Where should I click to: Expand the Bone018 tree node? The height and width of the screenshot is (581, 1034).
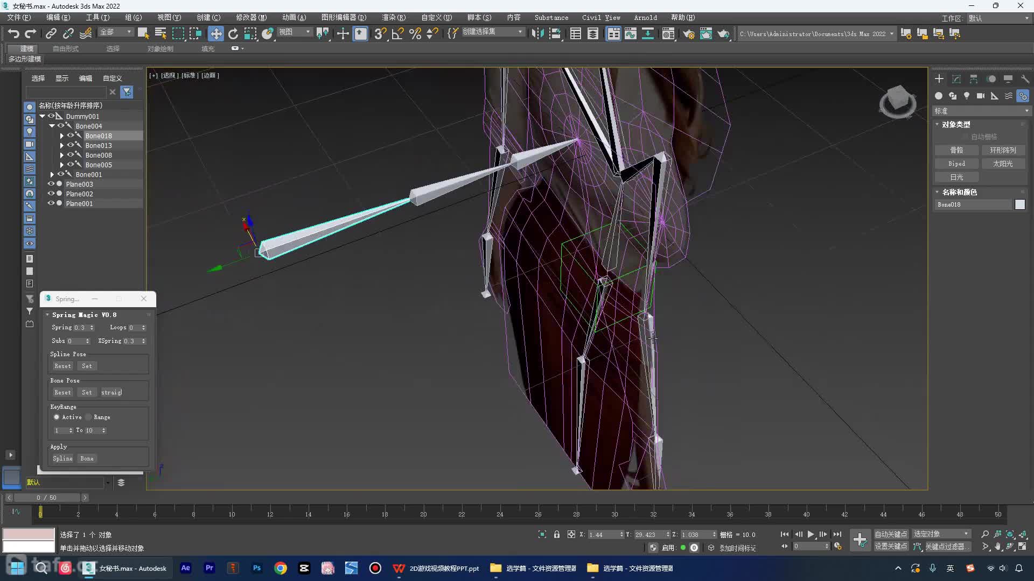click(61, 136)
